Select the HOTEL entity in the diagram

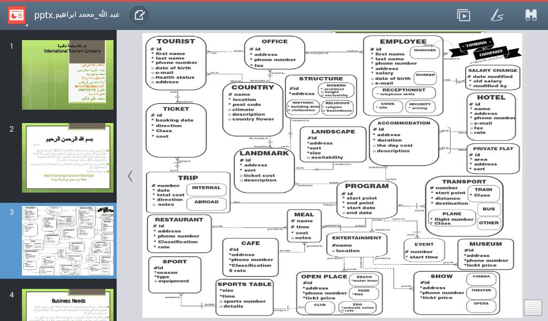(x=491, y=116)
